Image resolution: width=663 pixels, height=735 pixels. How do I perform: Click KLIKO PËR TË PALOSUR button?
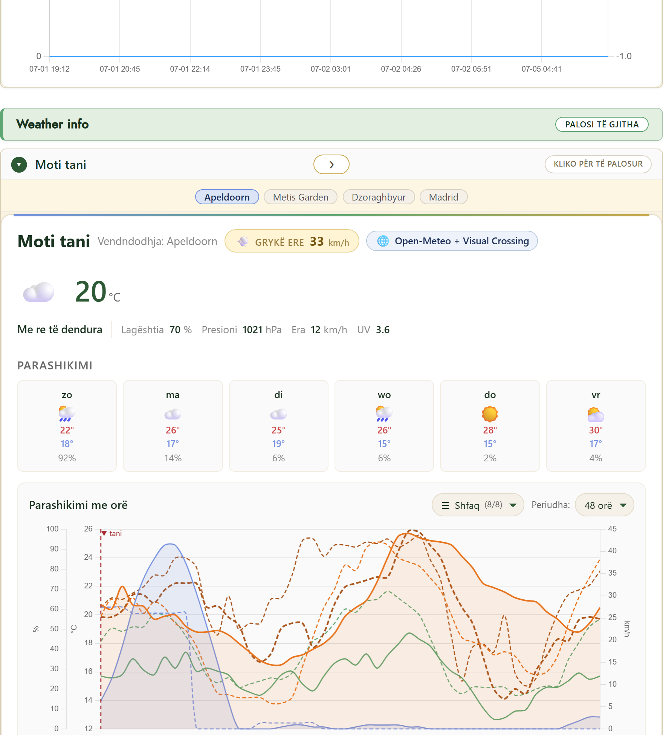(x=598, y=164)
